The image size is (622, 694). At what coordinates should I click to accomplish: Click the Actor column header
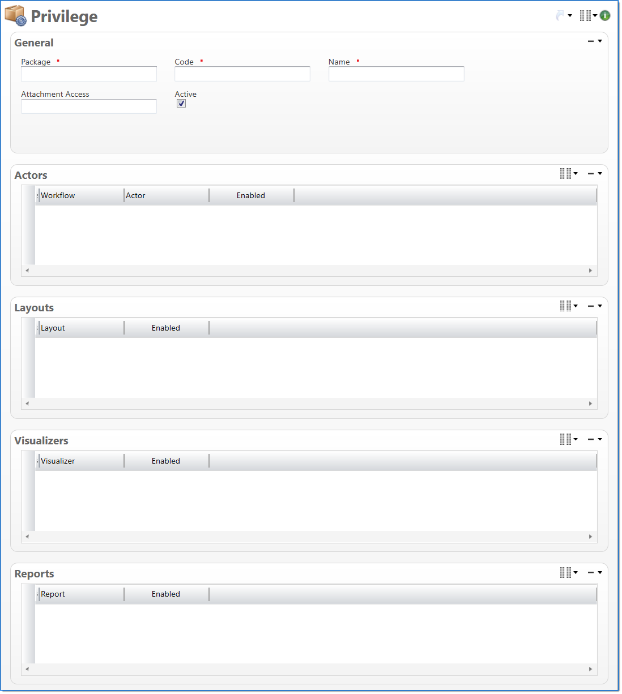click(x=166, y=196)
